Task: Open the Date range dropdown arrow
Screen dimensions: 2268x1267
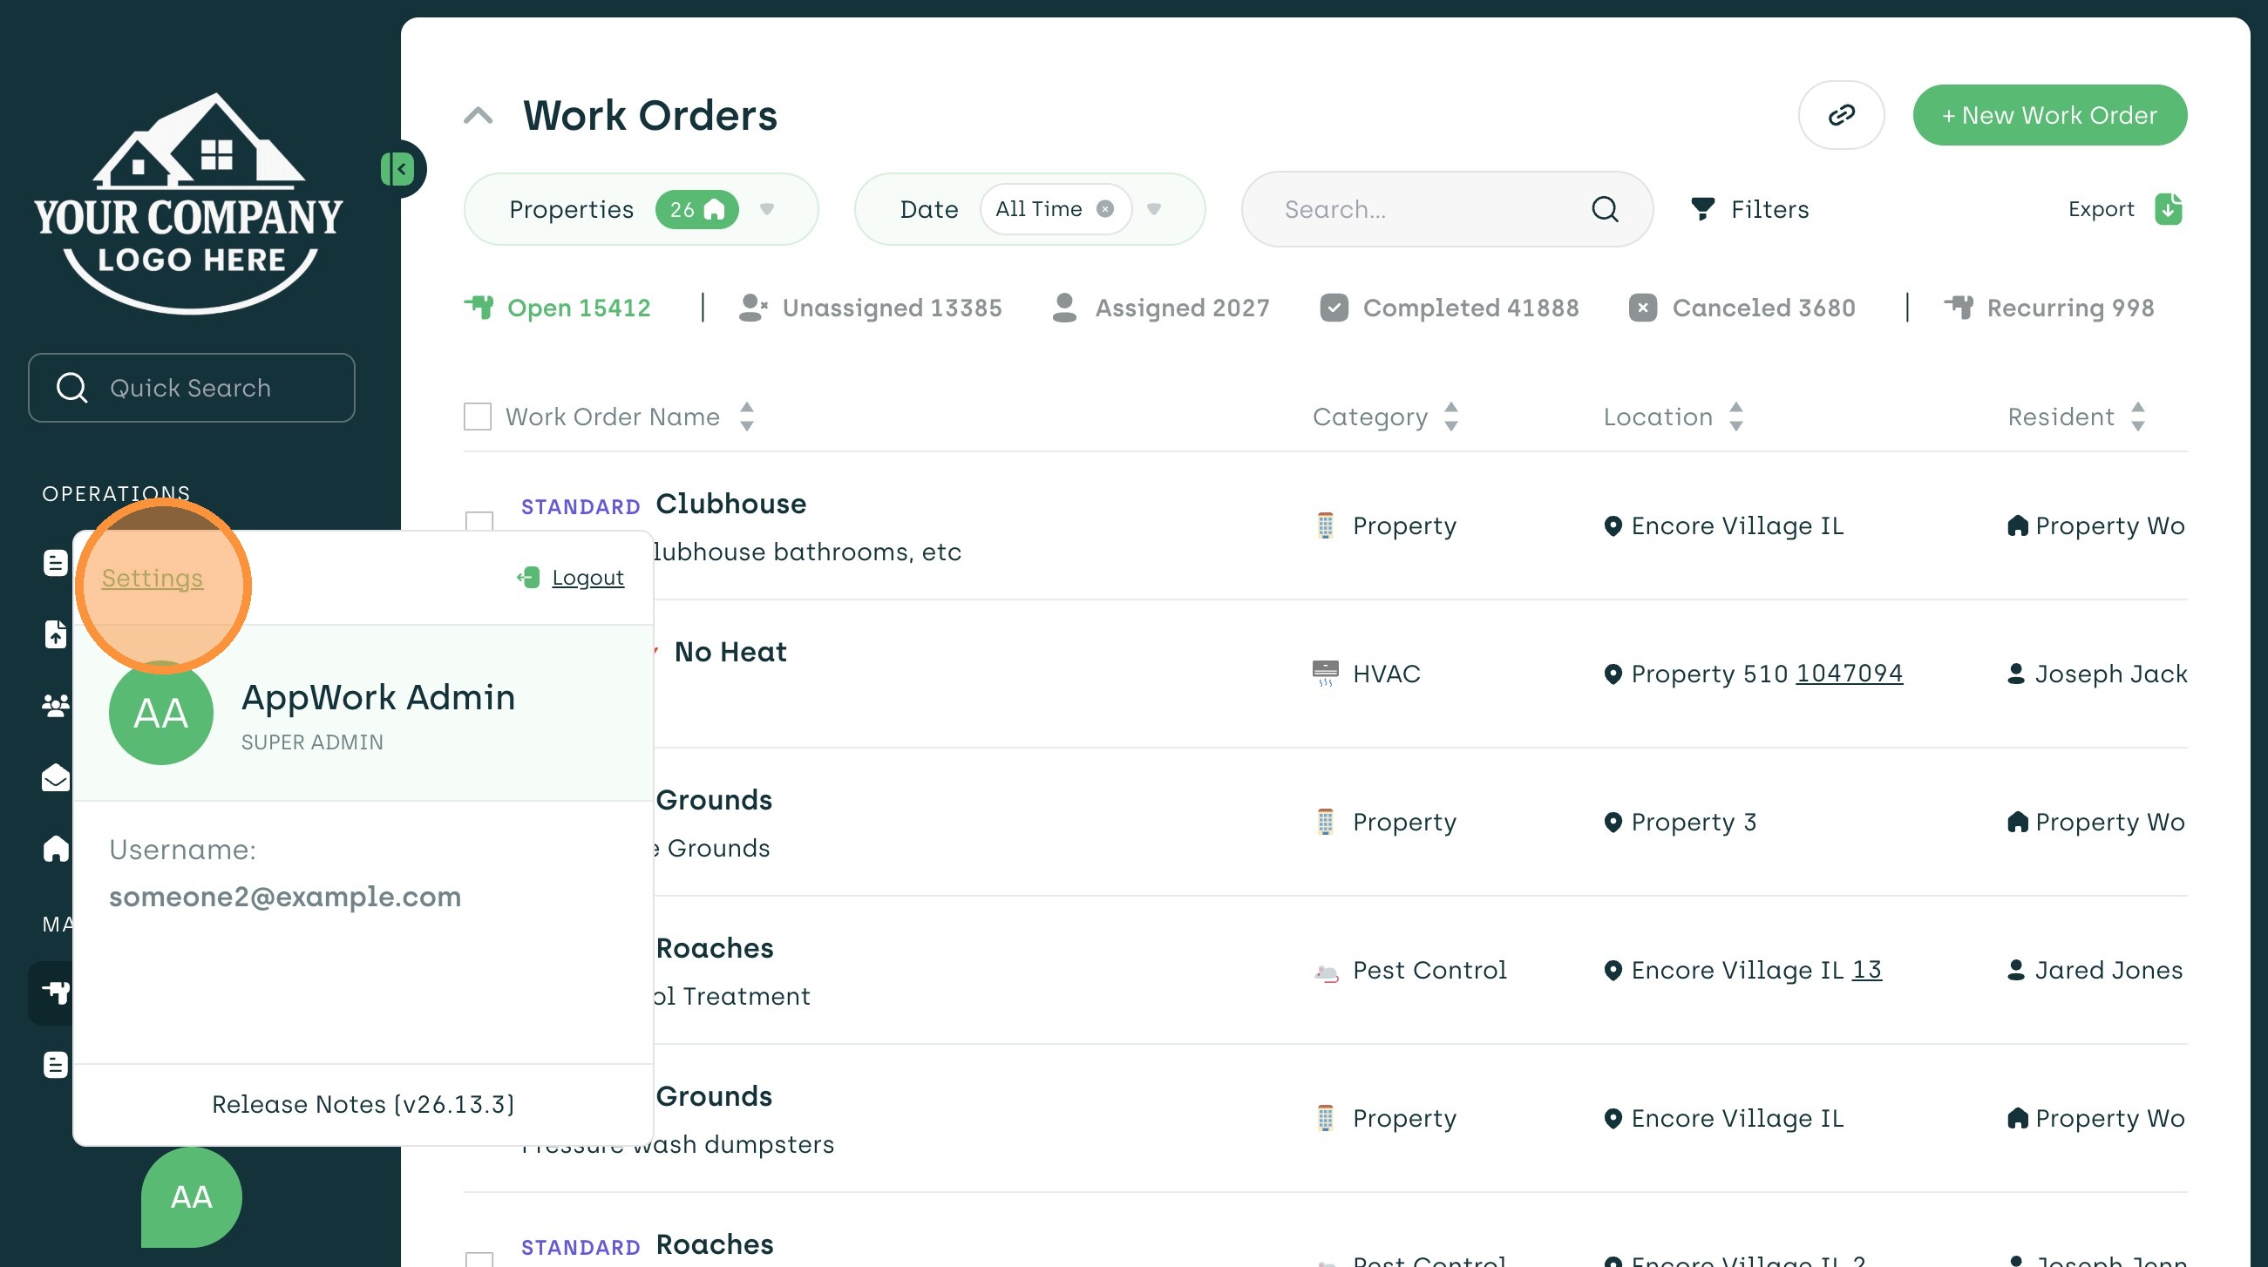Action: [x=1154, y=209]
